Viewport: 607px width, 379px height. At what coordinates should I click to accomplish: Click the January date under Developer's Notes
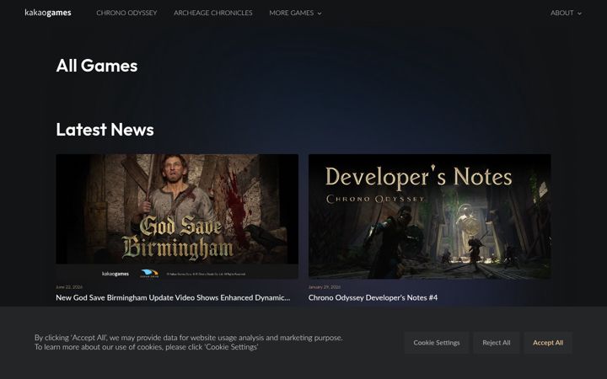(325, 287)
